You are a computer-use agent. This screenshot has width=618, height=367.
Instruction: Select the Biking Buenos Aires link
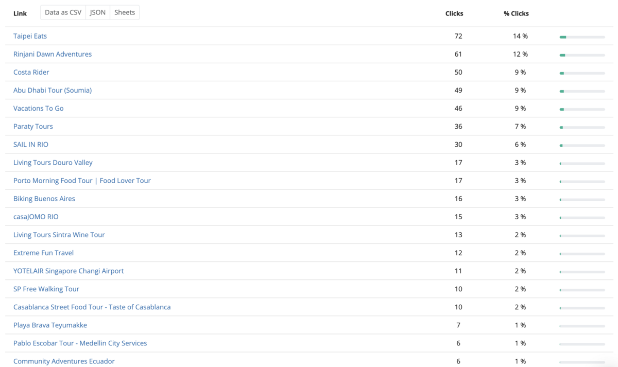click(44, 199)
